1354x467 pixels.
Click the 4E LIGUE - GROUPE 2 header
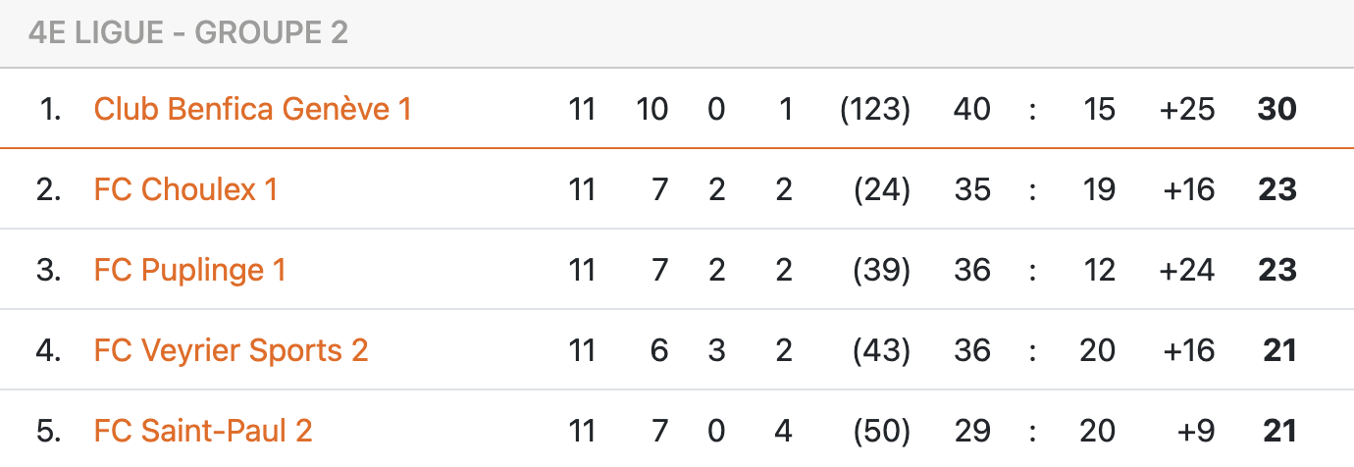tap(188, 33)
